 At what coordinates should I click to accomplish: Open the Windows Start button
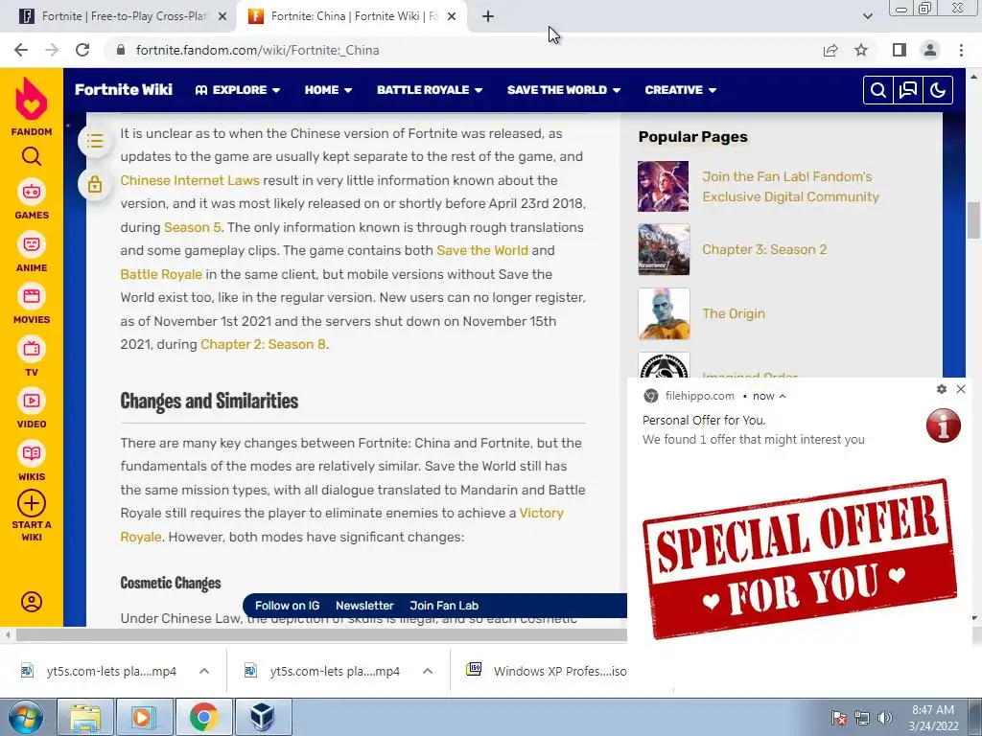click(x=26, y=717)
